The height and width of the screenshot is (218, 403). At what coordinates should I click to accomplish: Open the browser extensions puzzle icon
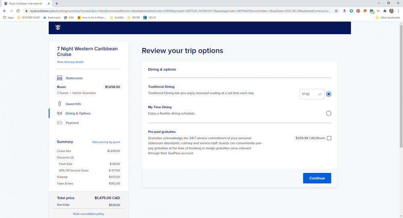[385, 11]
